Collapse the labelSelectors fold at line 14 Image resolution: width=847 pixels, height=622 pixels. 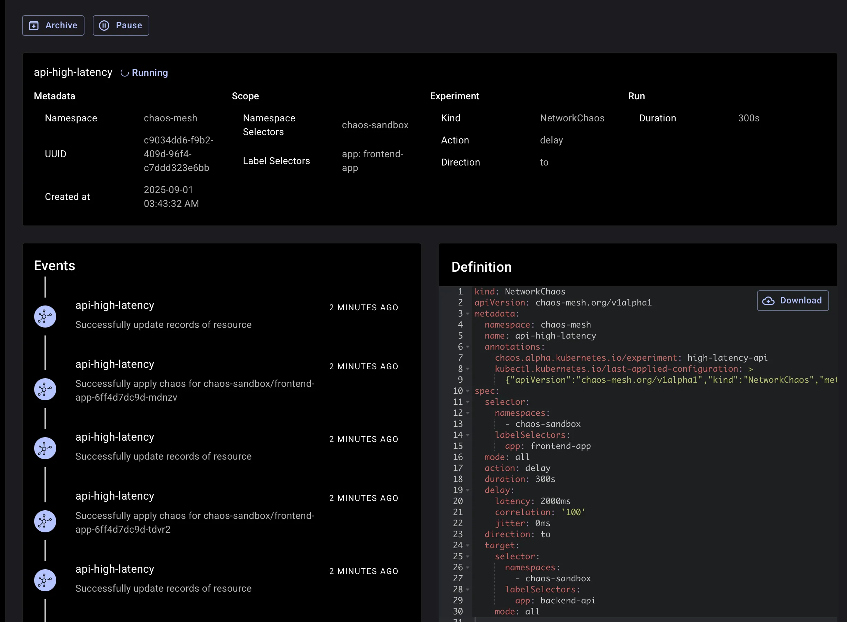pyautogui.click(x=468, y=435)
